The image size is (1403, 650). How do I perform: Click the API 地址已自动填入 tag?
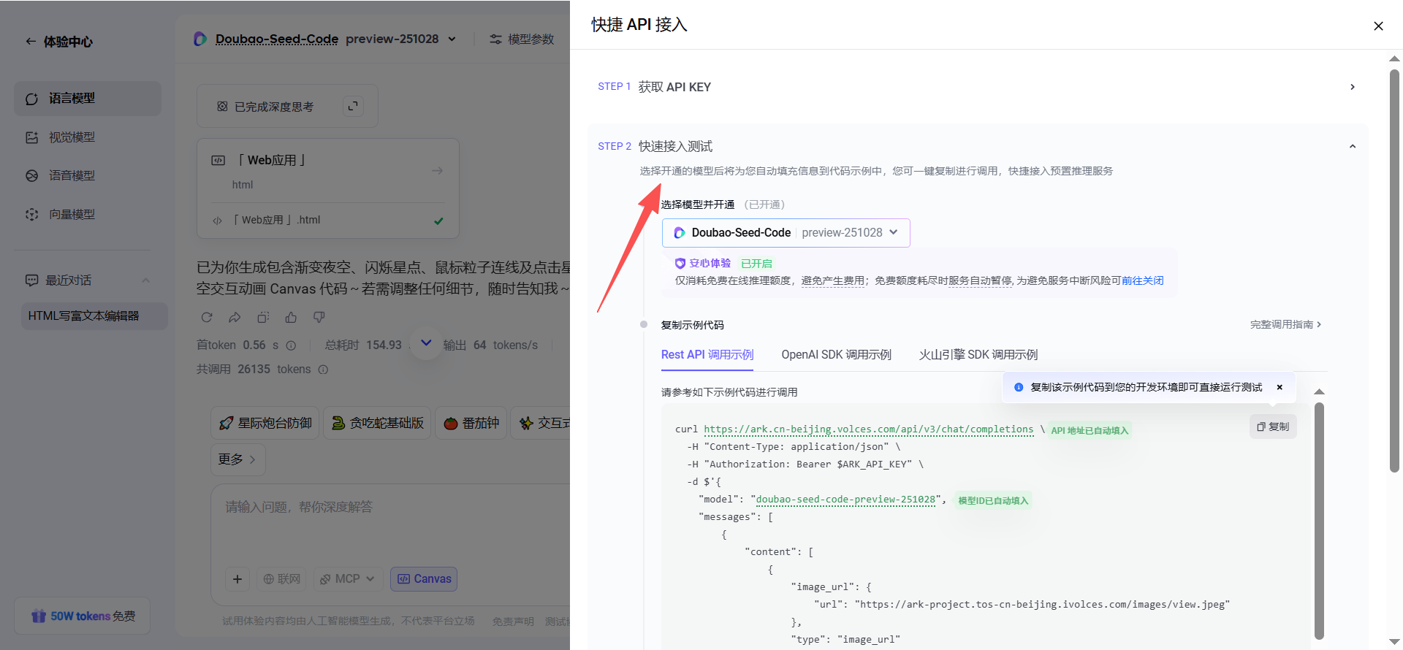[x=1090, y=430]
